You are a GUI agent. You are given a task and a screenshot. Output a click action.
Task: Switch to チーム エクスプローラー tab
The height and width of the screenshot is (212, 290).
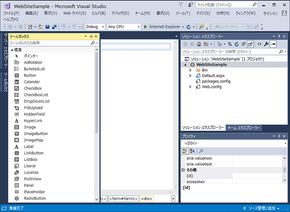pyautogui.click(x=243, y=128)
